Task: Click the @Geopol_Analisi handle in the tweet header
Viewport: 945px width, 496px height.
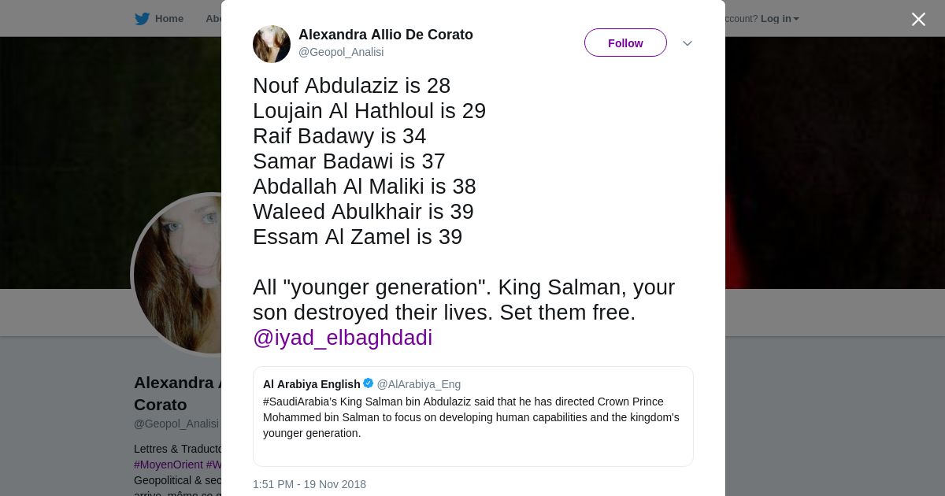Action: pos(341,52)
